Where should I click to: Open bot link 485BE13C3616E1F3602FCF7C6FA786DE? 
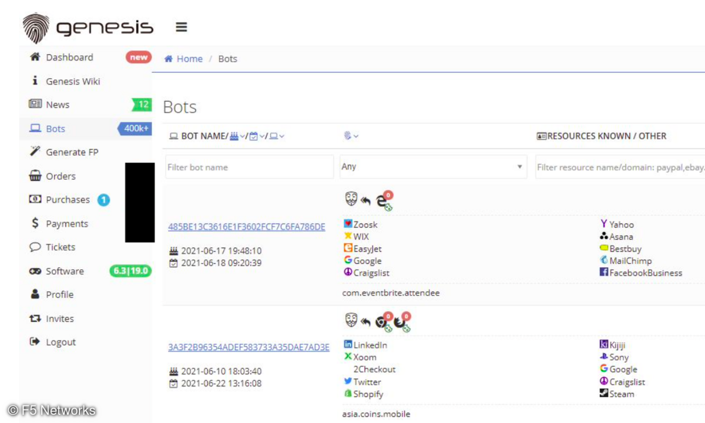pyautogui.click(x=247, y=227)
